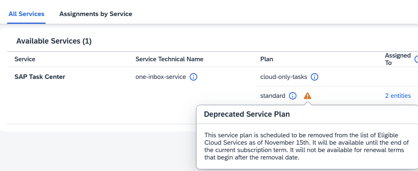Image resolution: width=418 pixels, height=171 pixels.
Task: Open info icon beside standard plan
Action: 293,96
